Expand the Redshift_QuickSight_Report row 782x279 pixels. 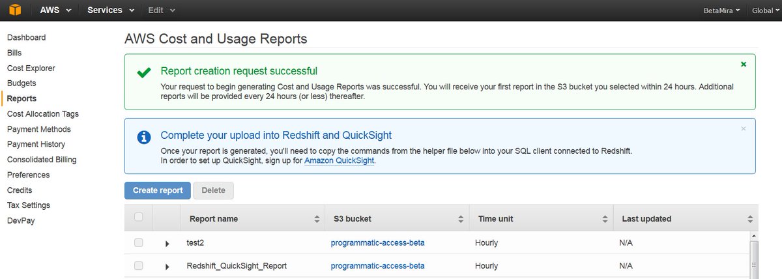point(167,267)
